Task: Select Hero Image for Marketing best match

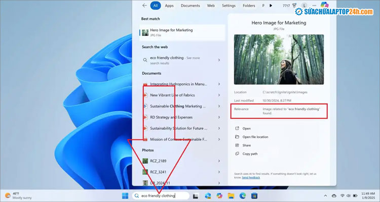Action: point(182,32)
